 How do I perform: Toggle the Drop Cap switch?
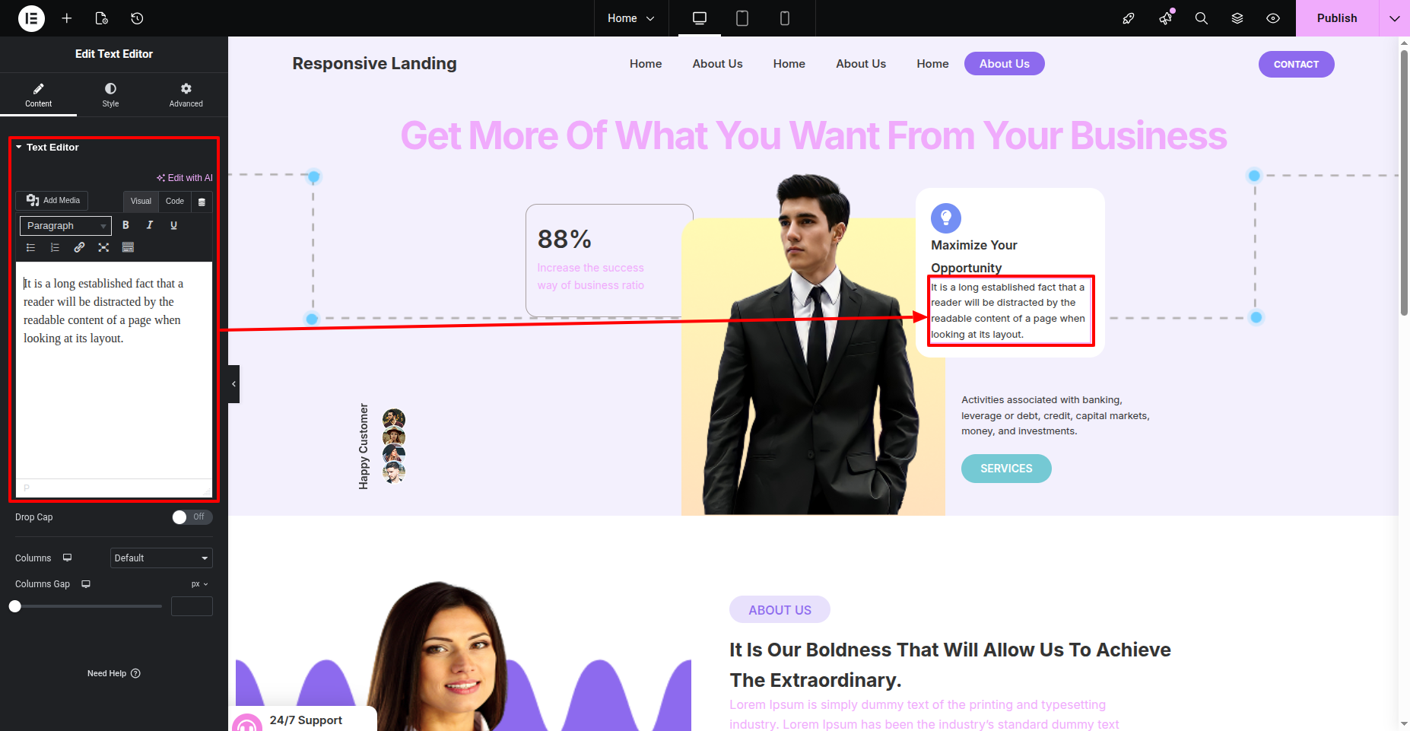192,517
